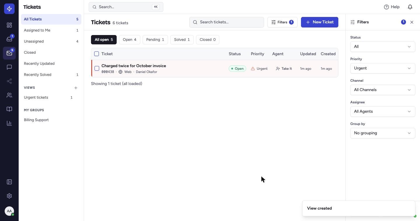Open the chat bubble icon in sidebar

(9, 67)
